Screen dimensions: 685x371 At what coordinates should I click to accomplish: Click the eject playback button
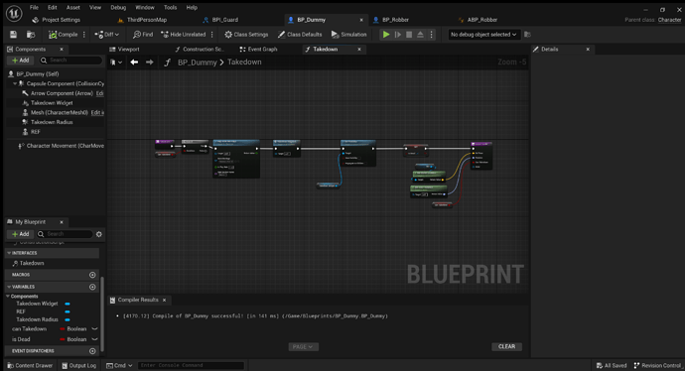point(420,35)
